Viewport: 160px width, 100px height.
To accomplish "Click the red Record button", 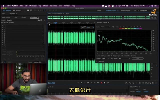I will click(x=101, y=83).
